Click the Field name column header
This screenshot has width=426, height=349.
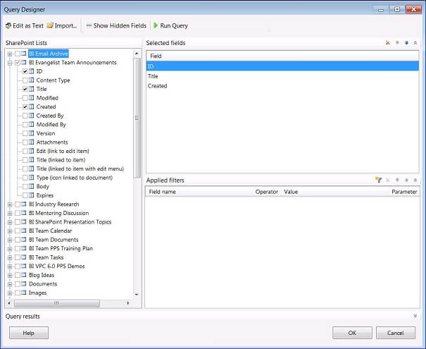click(163, 192)
